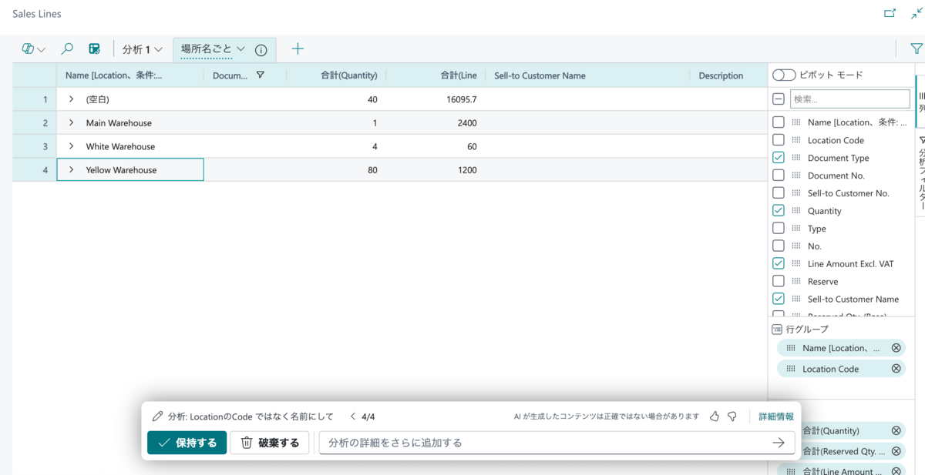Grab drag handle of Location Code chip
This screenshot has height=475, width=925.
coord(790,369)
